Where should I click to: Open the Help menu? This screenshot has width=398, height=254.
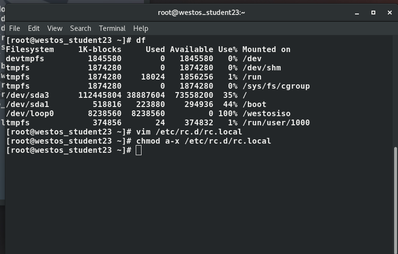141,28
